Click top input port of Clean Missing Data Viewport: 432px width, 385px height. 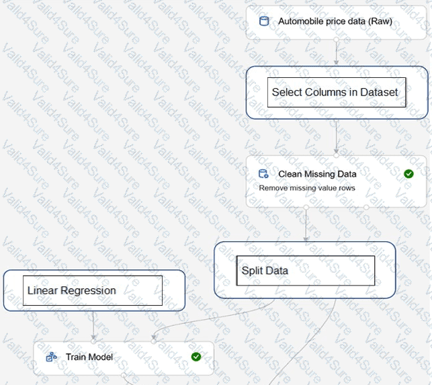(336, 156)
